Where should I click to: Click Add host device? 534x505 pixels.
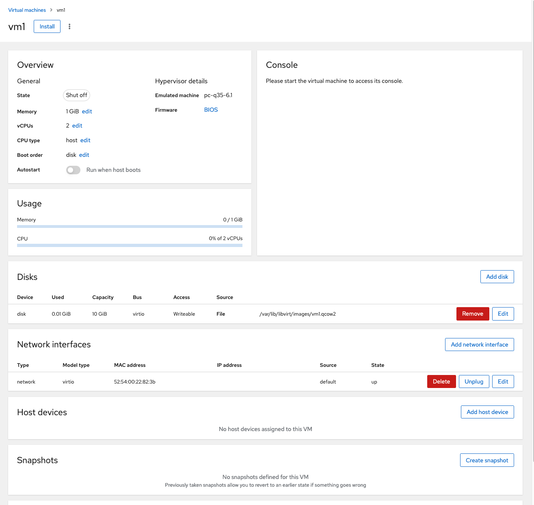pos(487,412)
